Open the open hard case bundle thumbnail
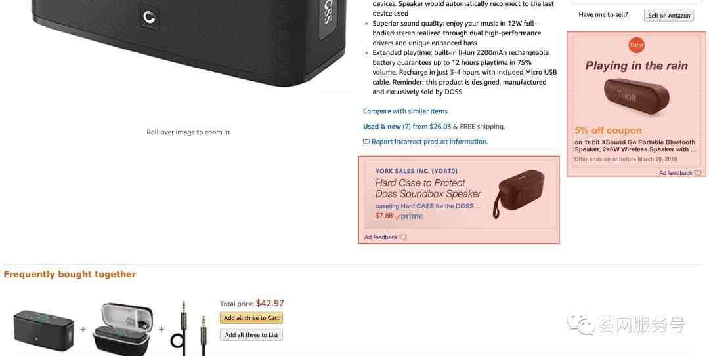709x356 pixels. pos(123,329)
